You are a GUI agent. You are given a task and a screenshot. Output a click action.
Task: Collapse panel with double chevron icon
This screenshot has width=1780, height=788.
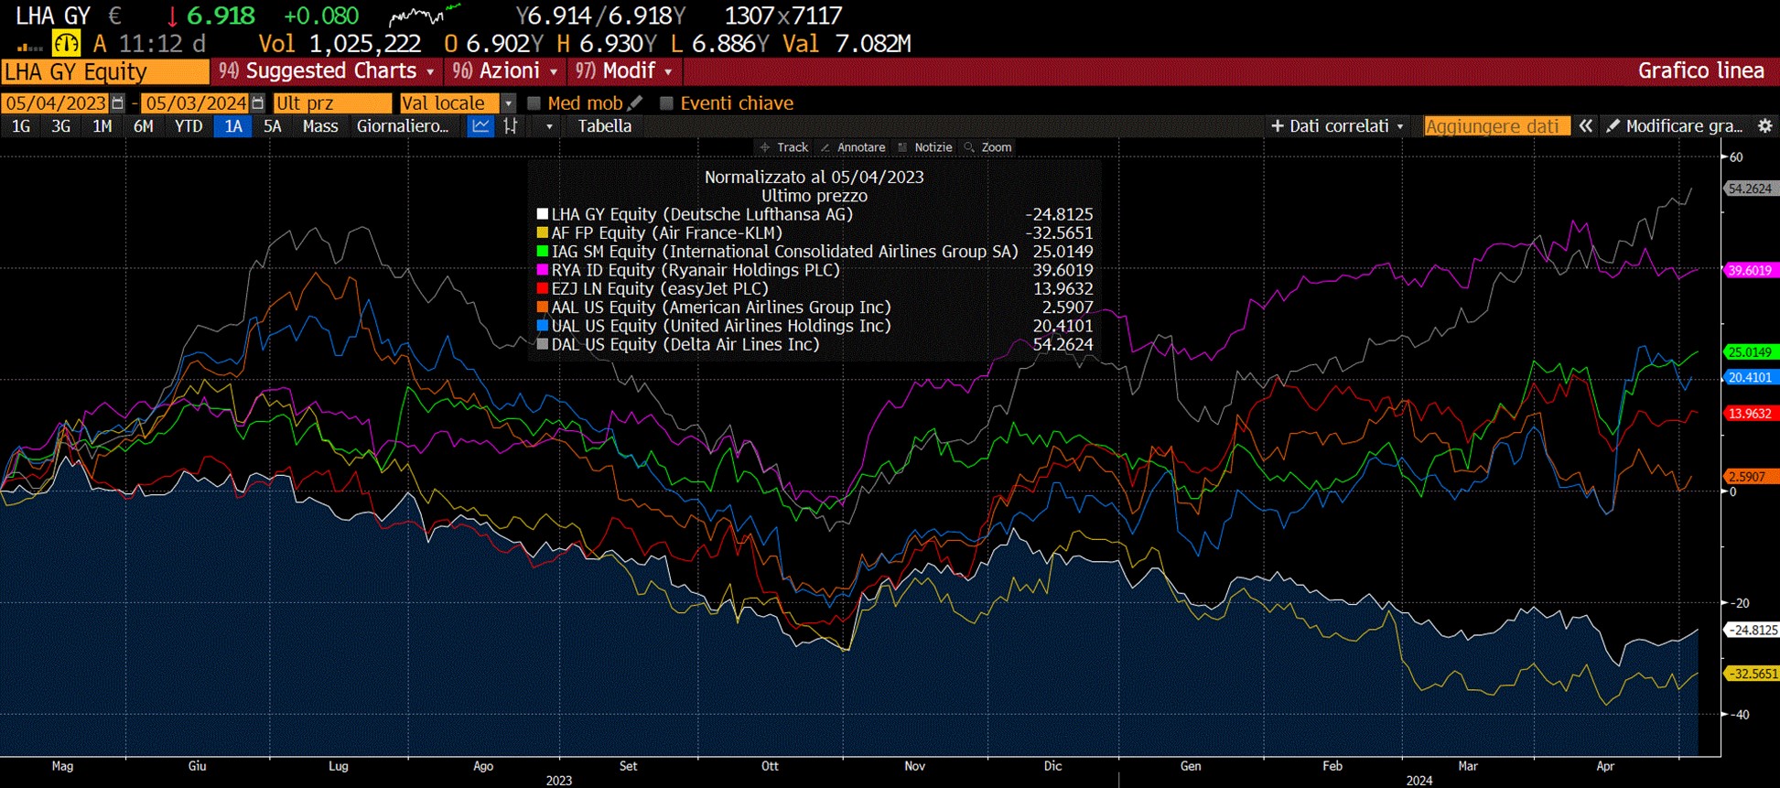point(1586,126)
